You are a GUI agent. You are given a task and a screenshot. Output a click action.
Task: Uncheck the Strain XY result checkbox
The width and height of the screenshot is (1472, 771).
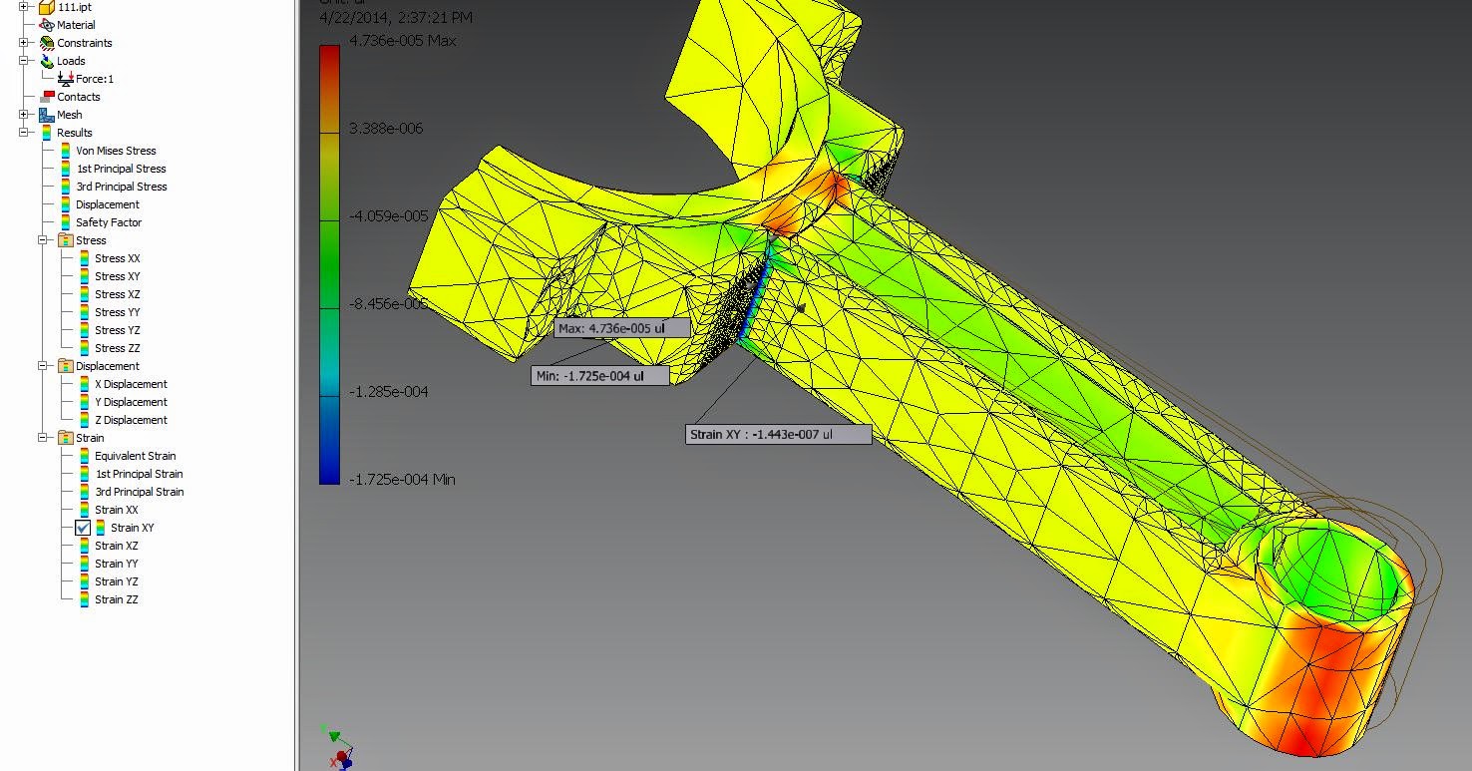click(x=83, y=528)
